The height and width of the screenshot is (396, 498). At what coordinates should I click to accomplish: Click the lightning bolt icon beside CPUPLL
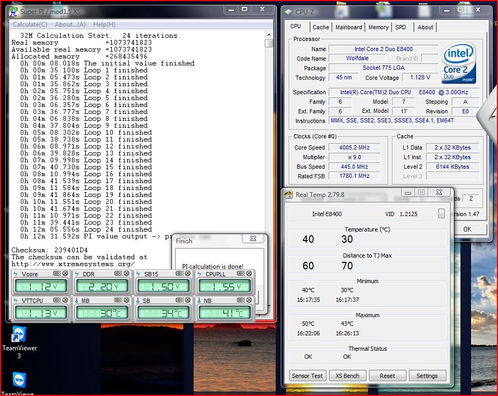199,274
